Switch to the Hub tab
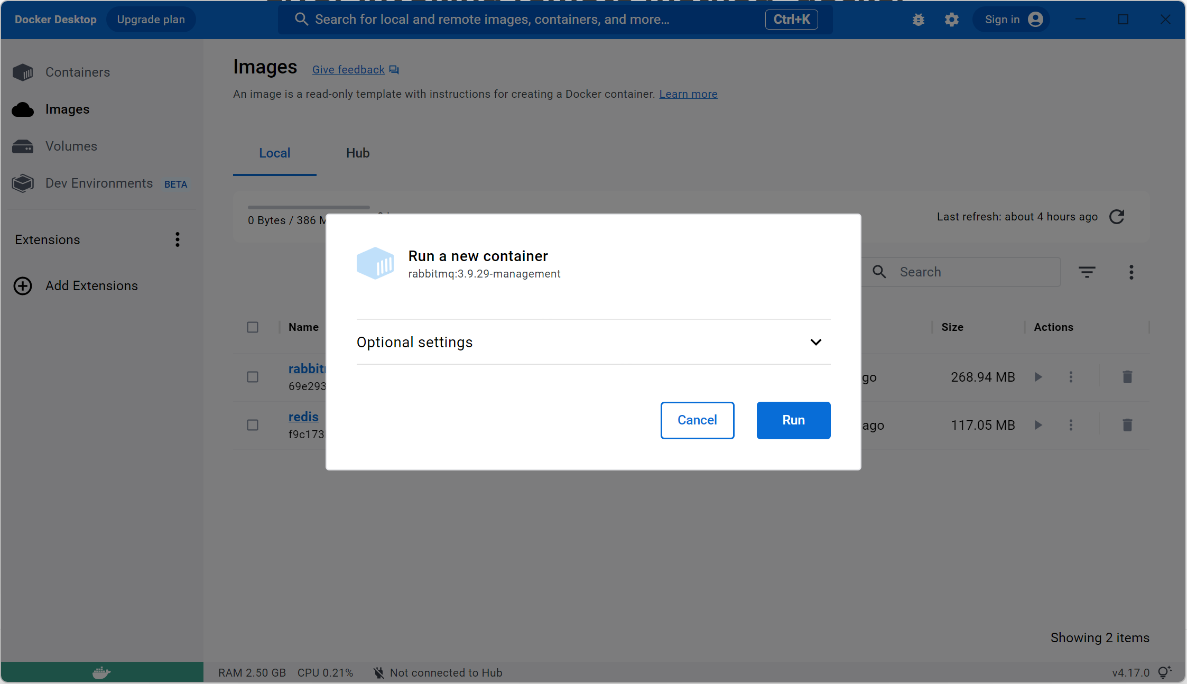This screenshot has height=684, width=1187. click(x=358, y=153)
